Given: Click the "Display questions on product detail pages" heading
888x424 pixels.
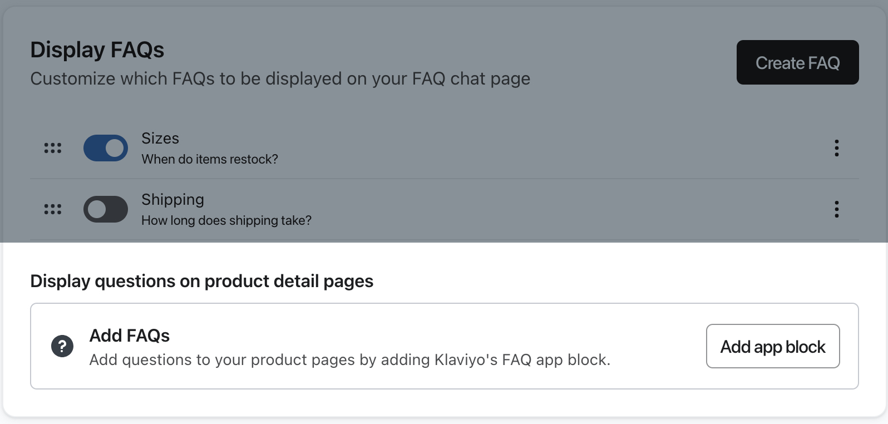Looking at the screenshot, I should click(x=201, y=281).
